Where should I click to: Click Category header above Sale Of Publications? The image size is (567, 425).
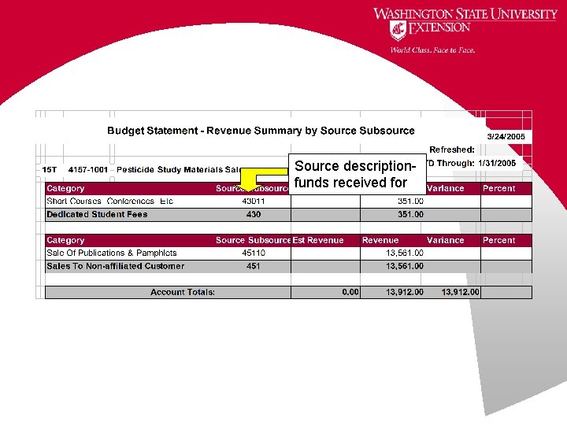pos(65,240)
